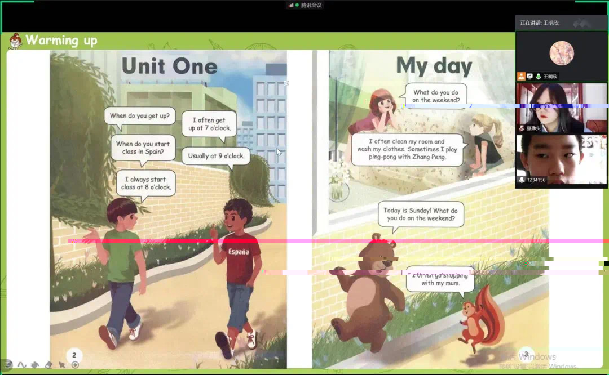Select the 1234156 participant video tile
This screenshot has height=375, width=609.
point(561,159)
